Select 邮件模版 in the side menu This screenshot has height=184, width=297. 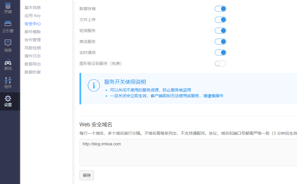[x=33, y=32]
